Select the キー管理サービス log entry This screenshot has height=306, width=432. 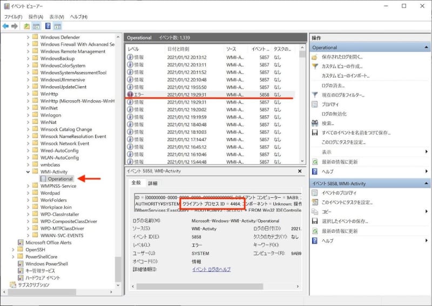(40, 271)
